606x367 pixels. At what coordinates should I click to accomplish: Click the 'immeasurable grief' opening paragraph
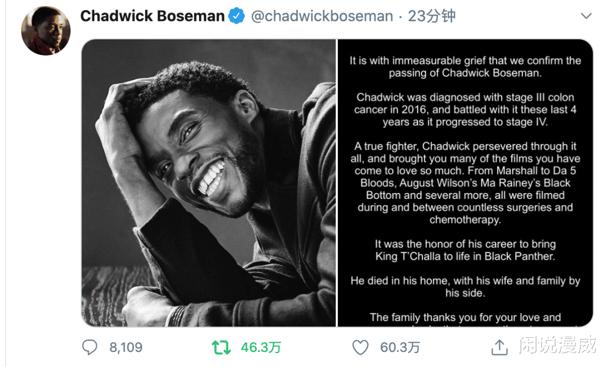click(x=465, y=67)
